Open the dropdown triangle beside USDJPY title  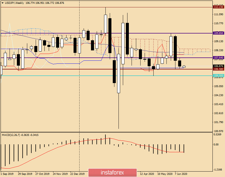(2, 2)
